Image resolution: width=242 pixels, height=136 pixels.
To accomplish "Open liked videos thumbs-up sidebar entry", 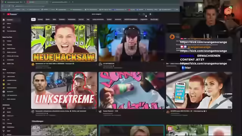I will pyautogui.click(x=11, y=56).
